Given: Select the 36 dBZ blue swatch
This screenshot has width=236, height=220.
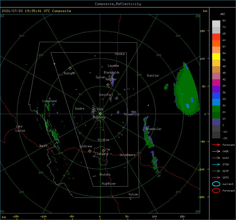Looking at the screenshot, I should (x=216, y=95).
